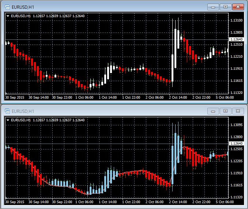Click the 30 Sep 14:00 time label in top chart

pyautogui.click(x=39, y=98)
